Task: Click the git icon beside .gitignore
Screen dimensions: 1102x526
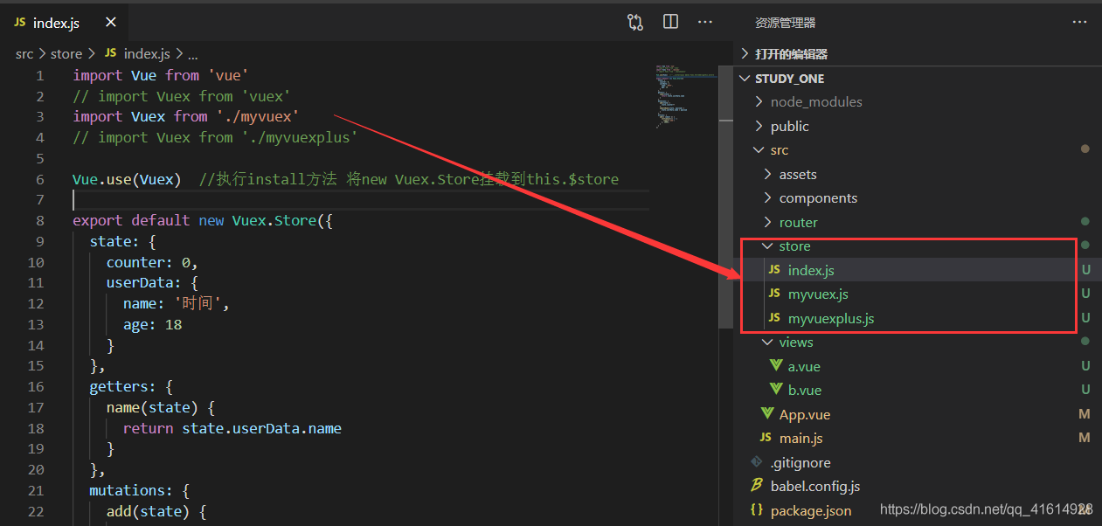Action: (x=757, y=461)
